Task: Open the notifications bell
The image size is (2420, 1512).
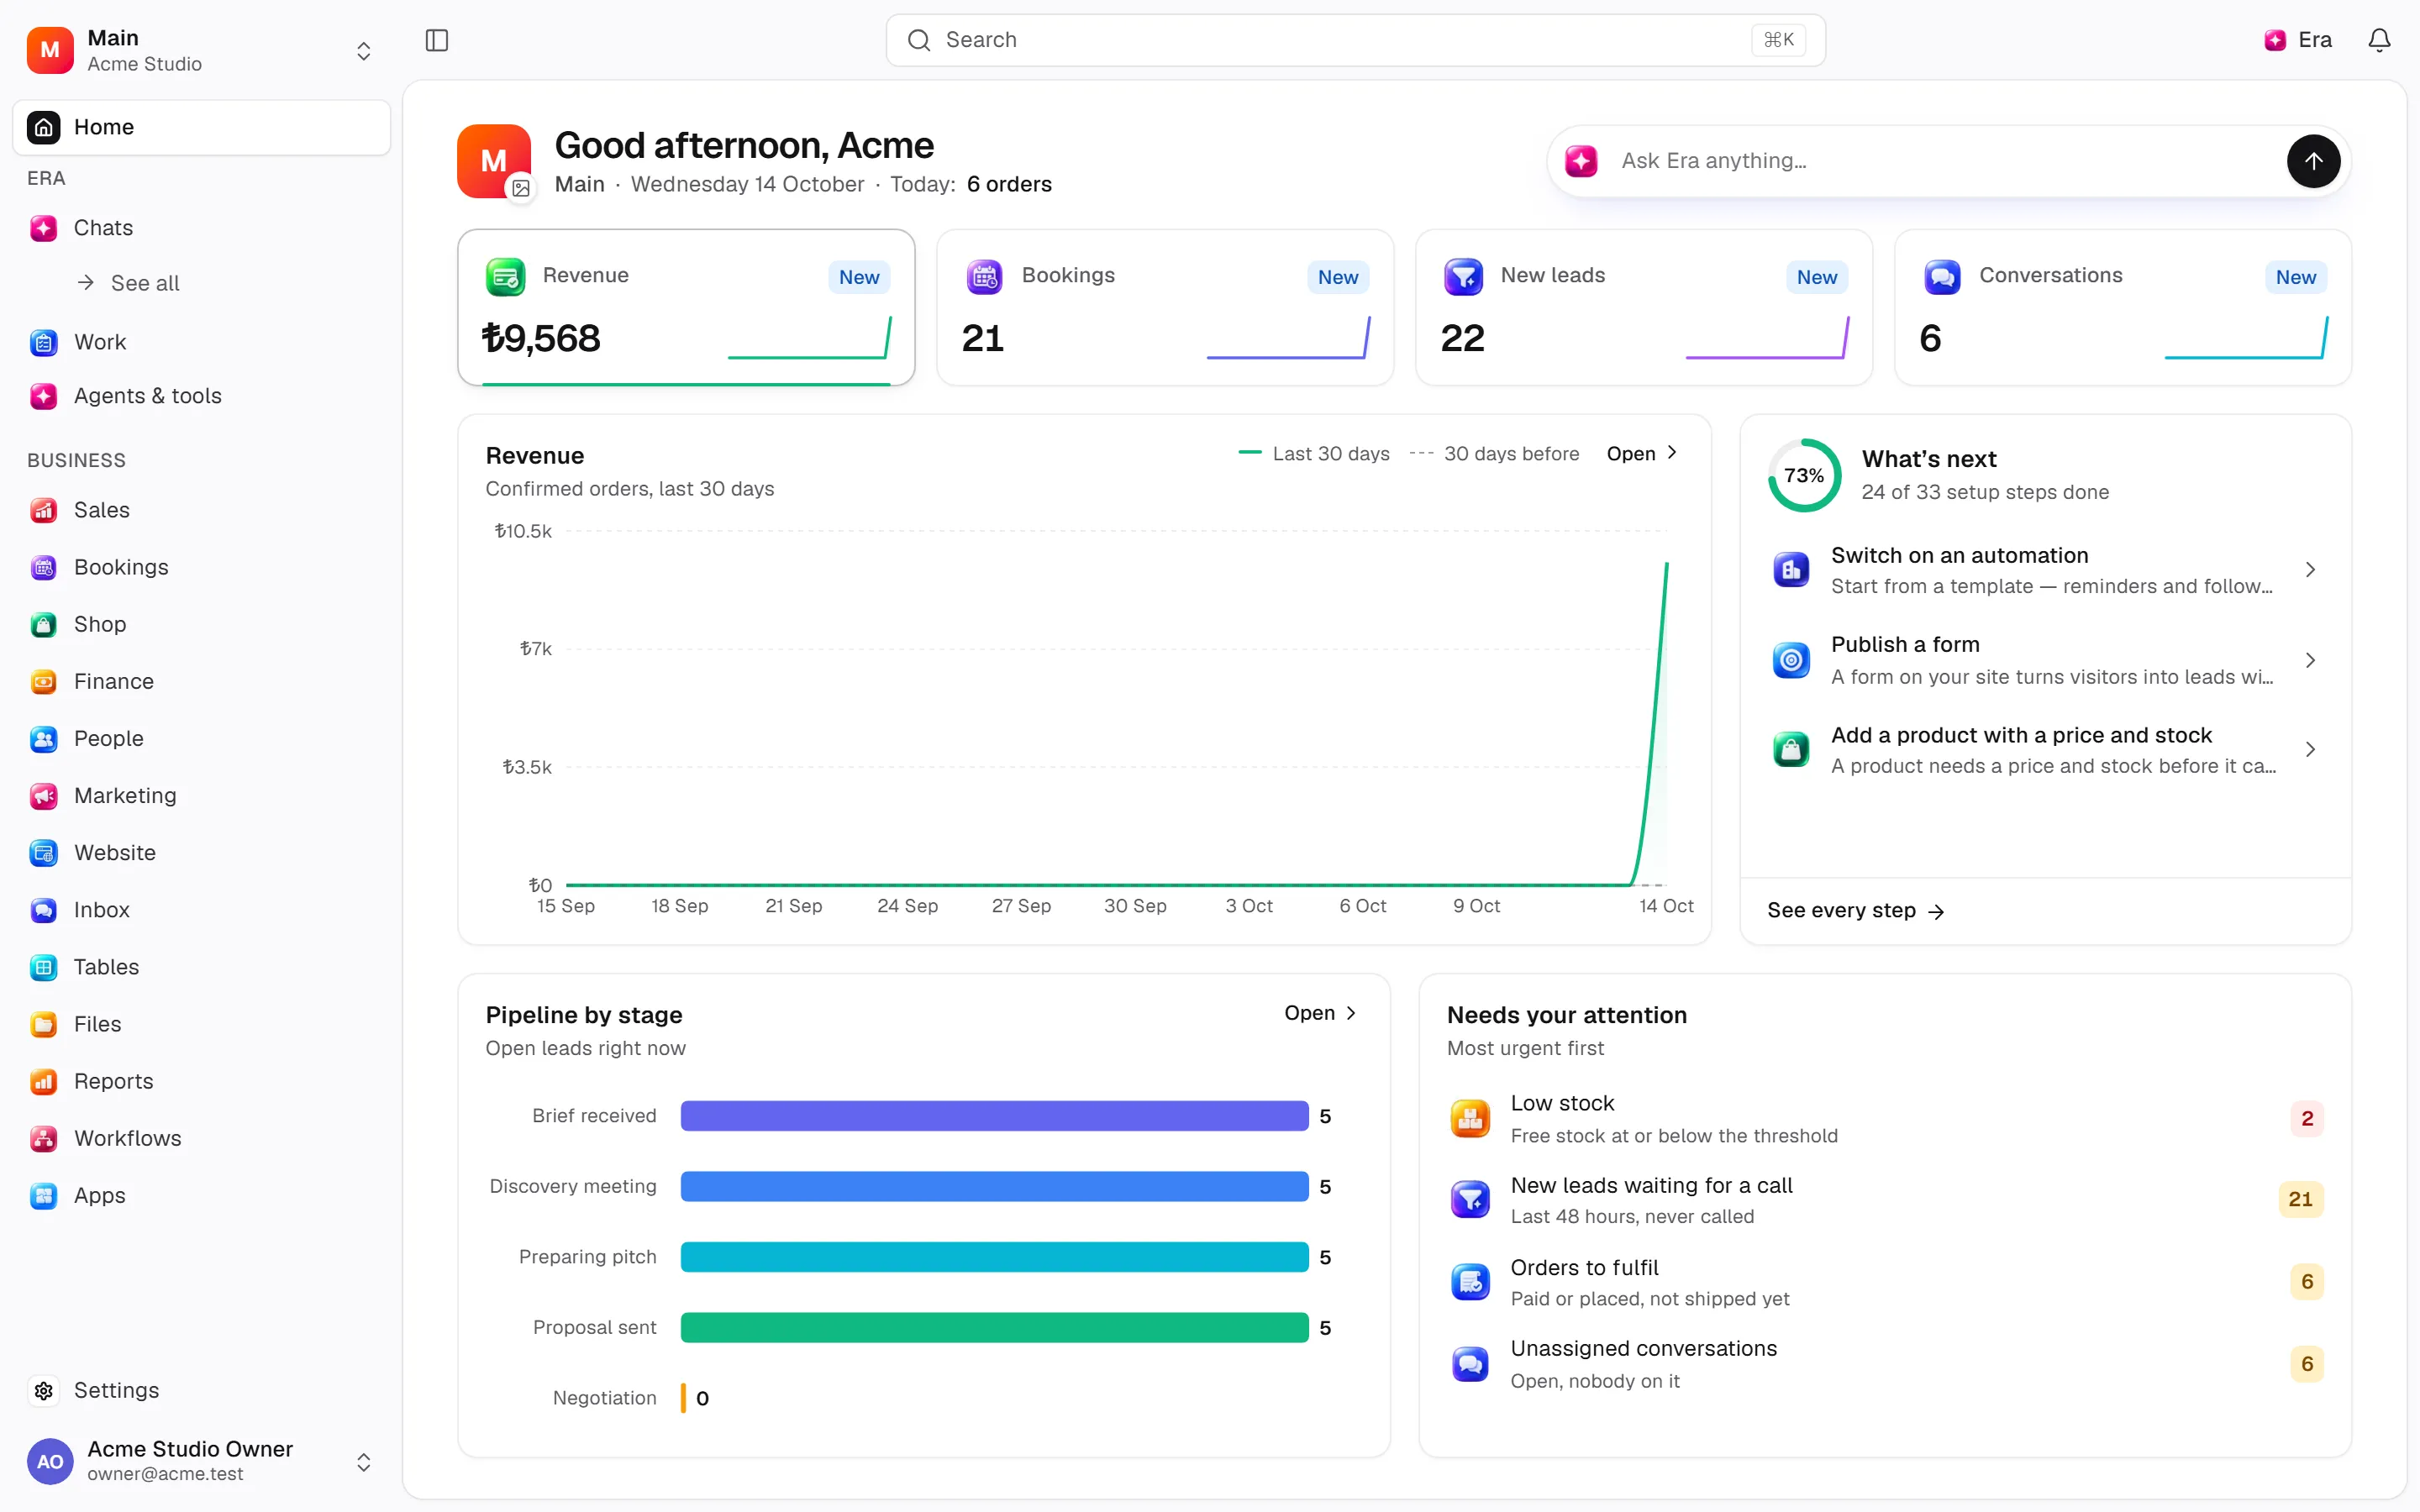Action: coord(2379,40)
